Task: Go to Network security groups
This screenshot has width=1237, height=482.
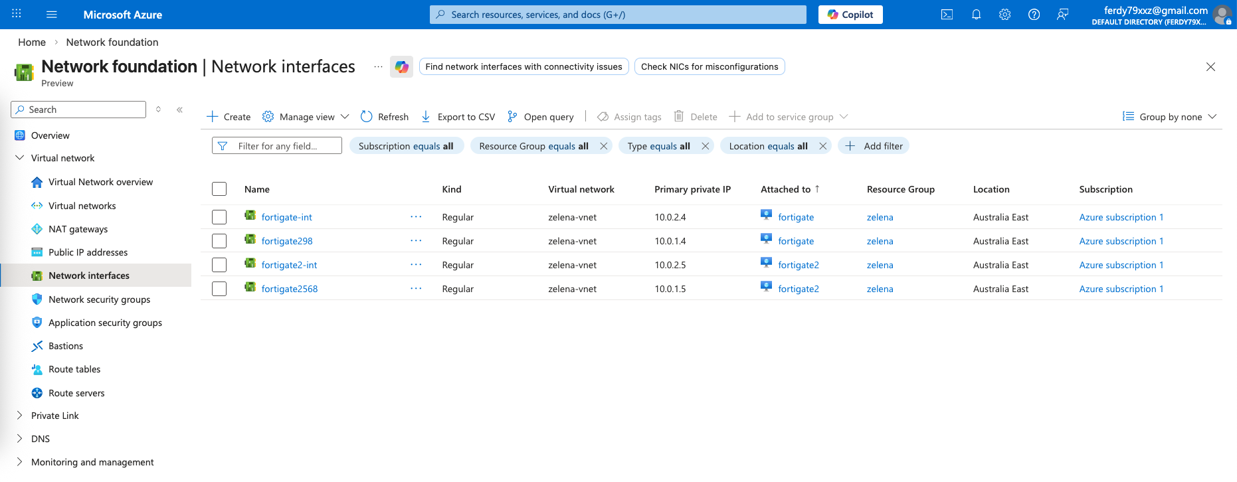Action: click(x=99, y=299)
